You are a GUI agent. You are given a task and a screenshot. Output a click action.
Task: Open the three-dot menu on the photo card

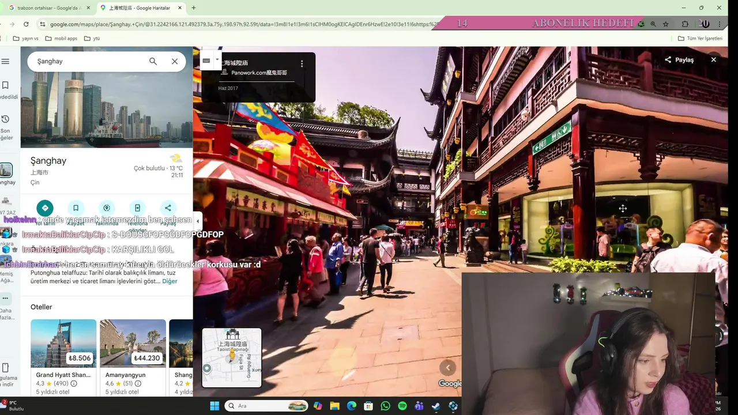point(302,63)
